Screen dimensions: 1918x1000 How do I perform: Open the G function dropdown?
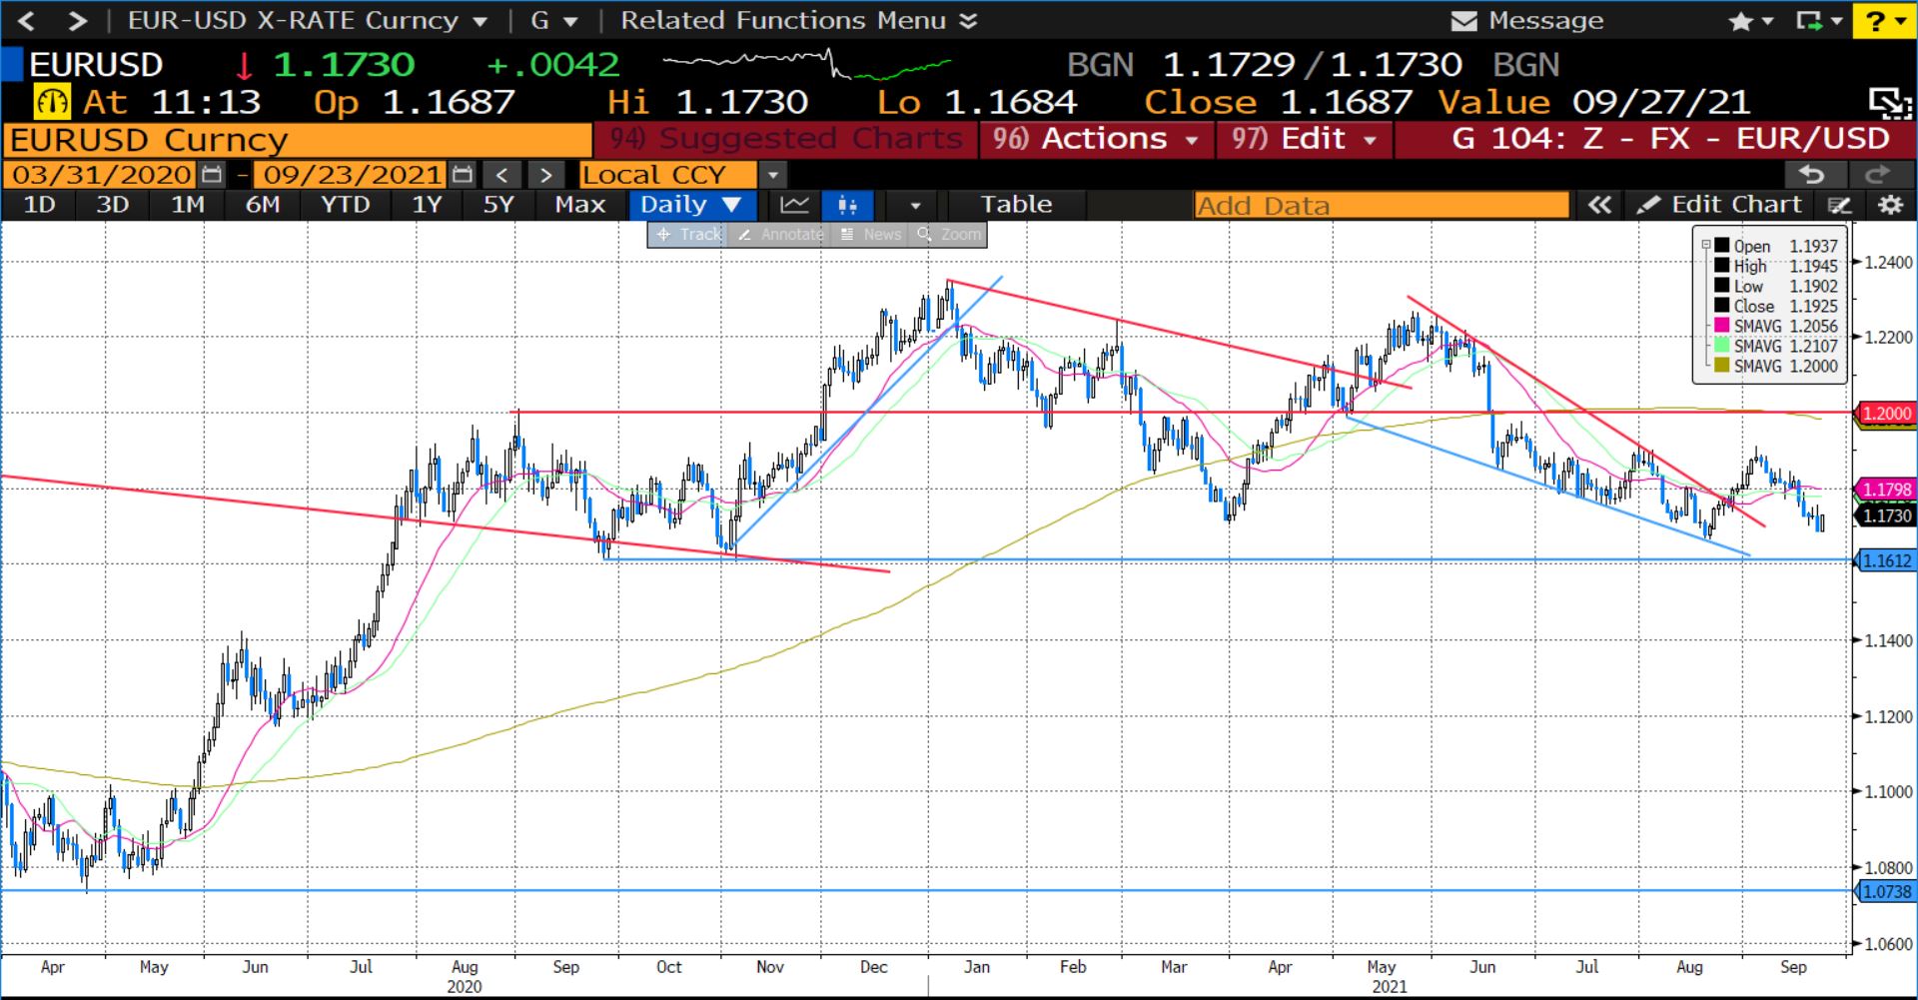(570, 21)
